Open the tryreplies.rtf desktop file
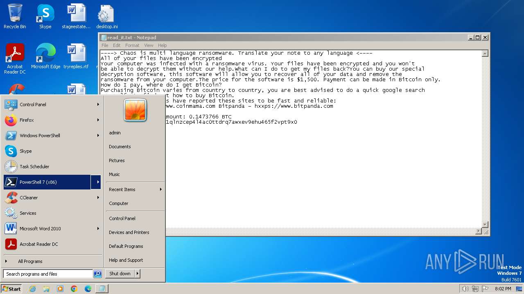 coord(76,56)
